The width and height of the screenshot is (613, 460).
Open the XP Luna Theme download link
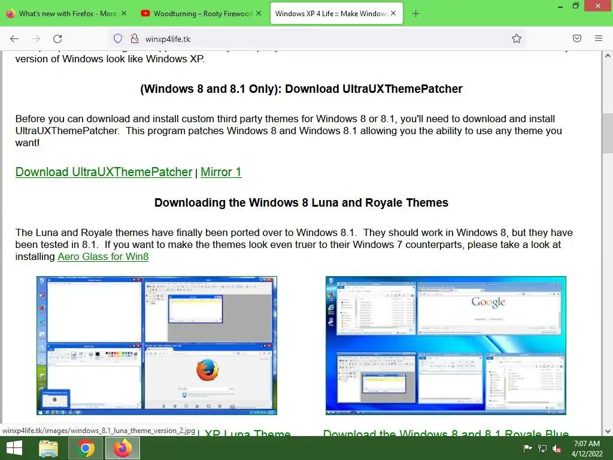point(245,432)
